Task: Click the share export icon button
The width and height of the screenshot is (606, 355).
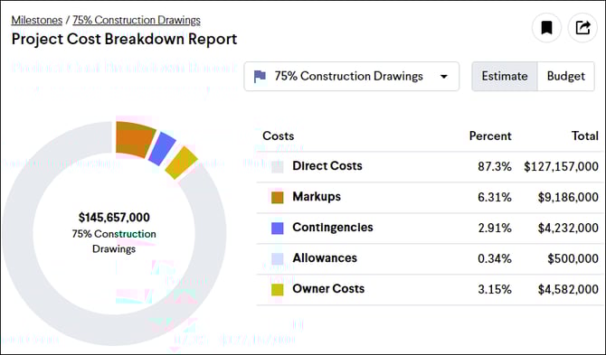Action: tap(582, 28)
